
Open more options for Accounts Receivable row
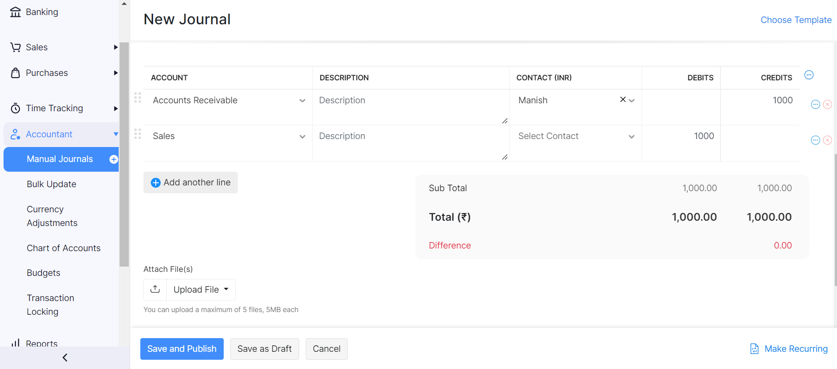pos(815,104)
